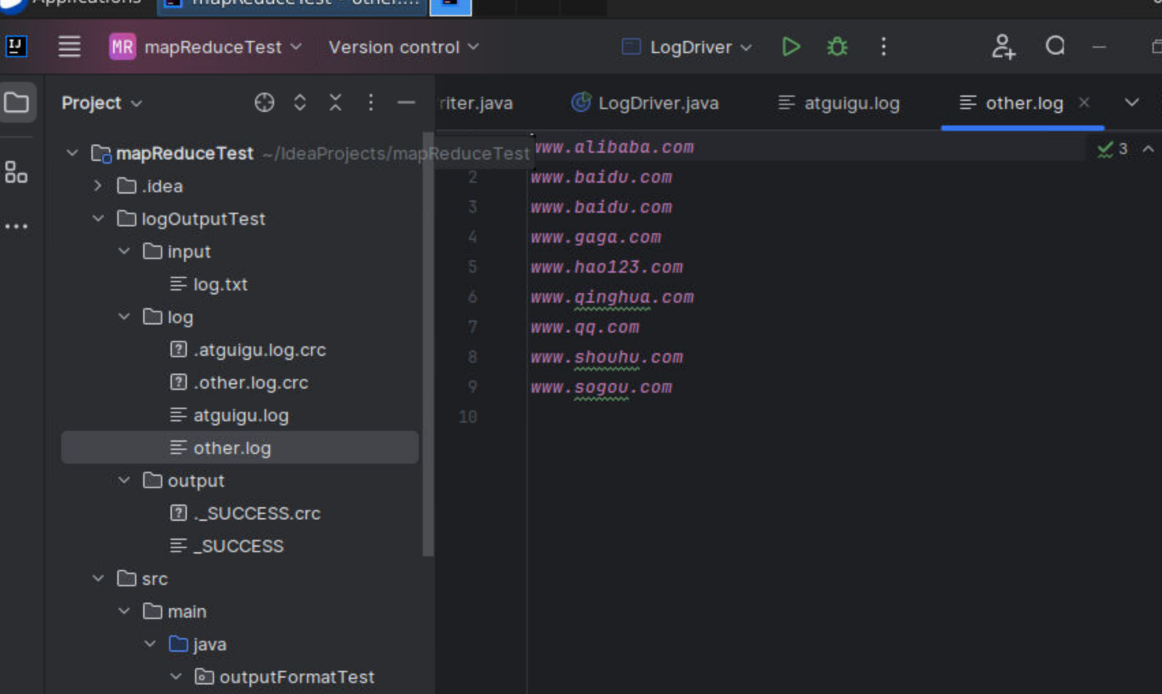Switch to the LogDriver.java tab
This screenshot has width=1162, height=694.
click(x=644, y=103)
